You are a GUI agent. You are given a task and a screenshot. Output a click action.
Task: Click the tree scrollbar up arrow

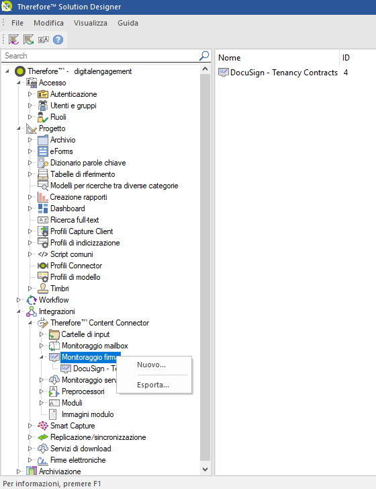coord(205,69)
